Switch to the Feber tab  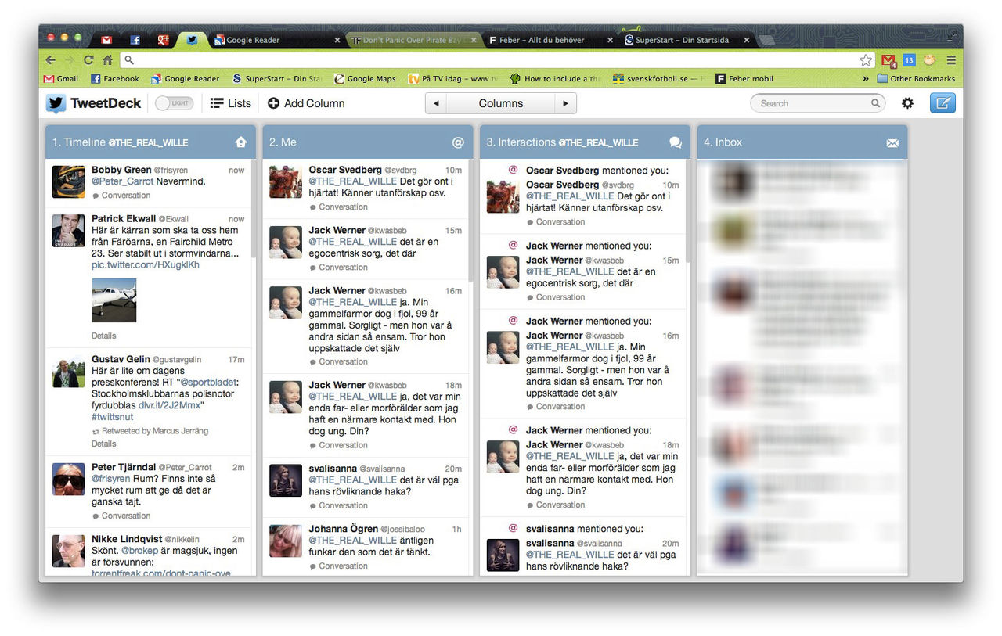tap(548, 40)
